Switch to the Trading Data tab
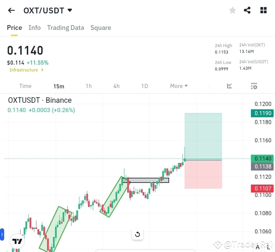275x252 pixels. (65, 28)
